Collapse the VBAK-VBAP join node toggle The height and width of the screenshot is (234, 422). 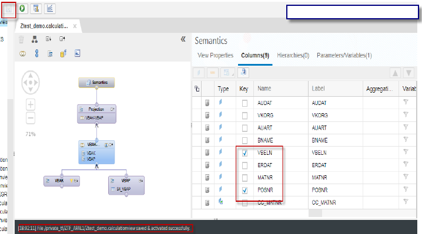pyautogui.click(x=111, y=145)
